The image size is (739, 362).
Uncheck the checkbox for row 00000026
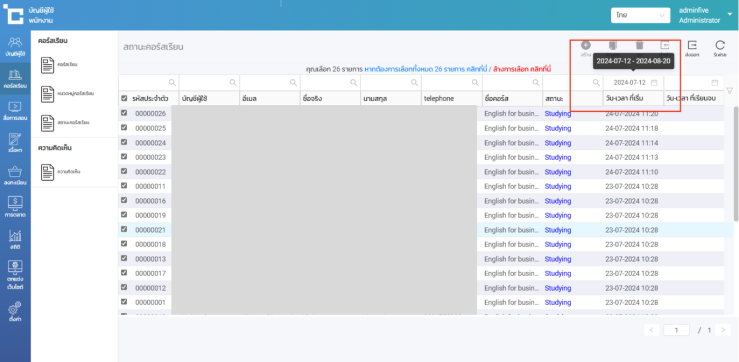tap(124, 113)
